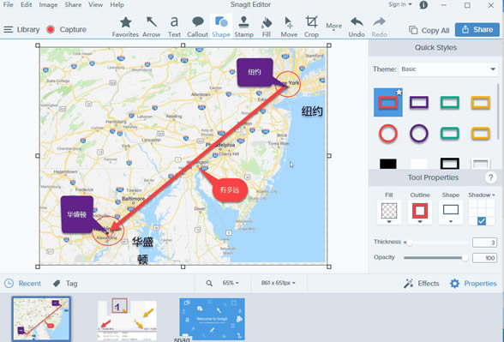Toggle the Shadow checkbox
Image resolution: width=504 pixels, height=342 pixels.
click(482, 221)
